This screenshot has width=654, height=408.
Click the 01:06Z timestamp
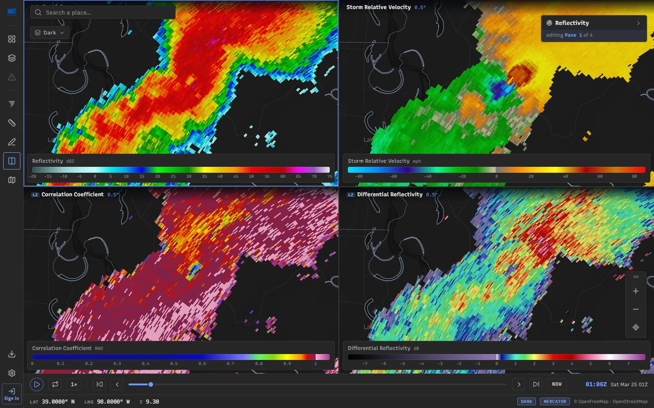coord(596,384)
